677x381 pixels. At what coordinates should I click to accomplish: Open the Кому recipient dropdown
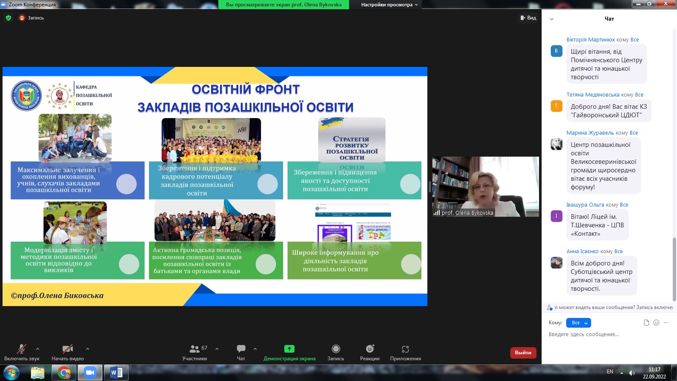[578, 323]
